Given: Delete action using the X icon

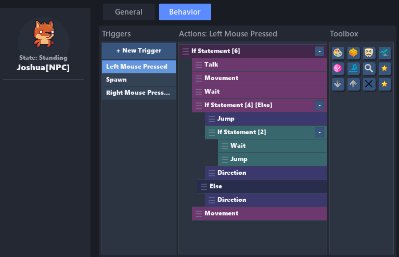Looking at the screenshot, I should pyautogui.click(x=369, y=84).
